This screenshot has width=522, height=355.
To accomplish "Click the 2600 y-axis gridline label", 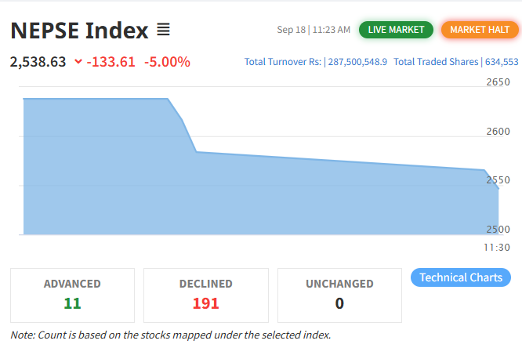I will pyautogui.click(x=497, y=131).
